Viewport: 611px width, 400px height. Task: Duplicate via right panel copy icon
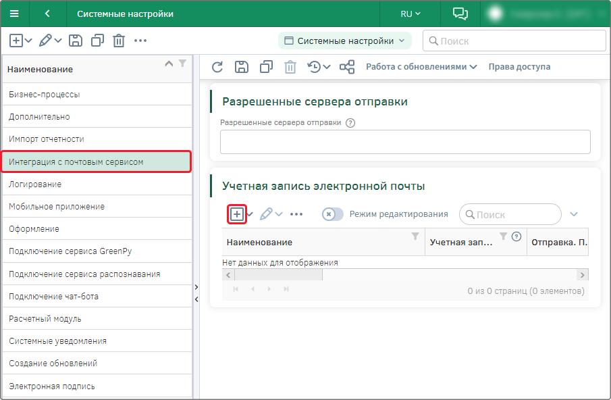click(266, 67)
